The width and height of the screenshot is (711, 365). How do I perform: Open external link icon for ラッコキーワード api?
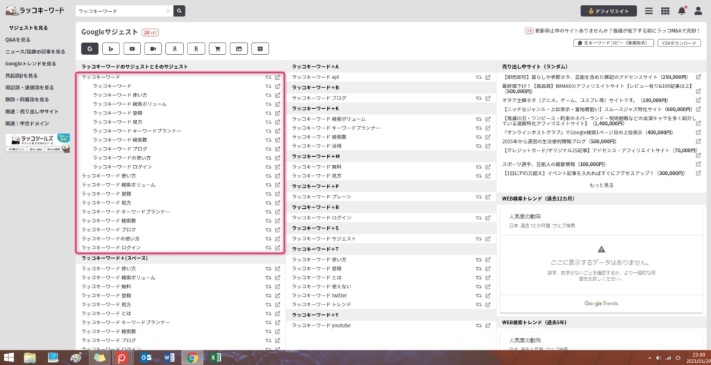pos(488,77)
